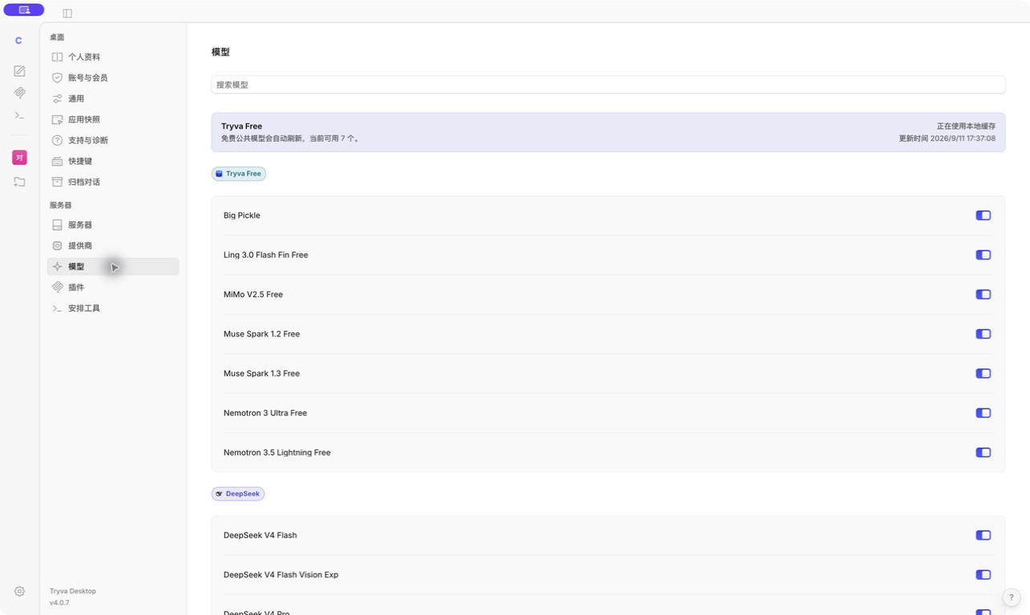1030x615 pixels.
Task: Click the bold "Tryva Free" title in the info banner
Action: pos(241,127)
